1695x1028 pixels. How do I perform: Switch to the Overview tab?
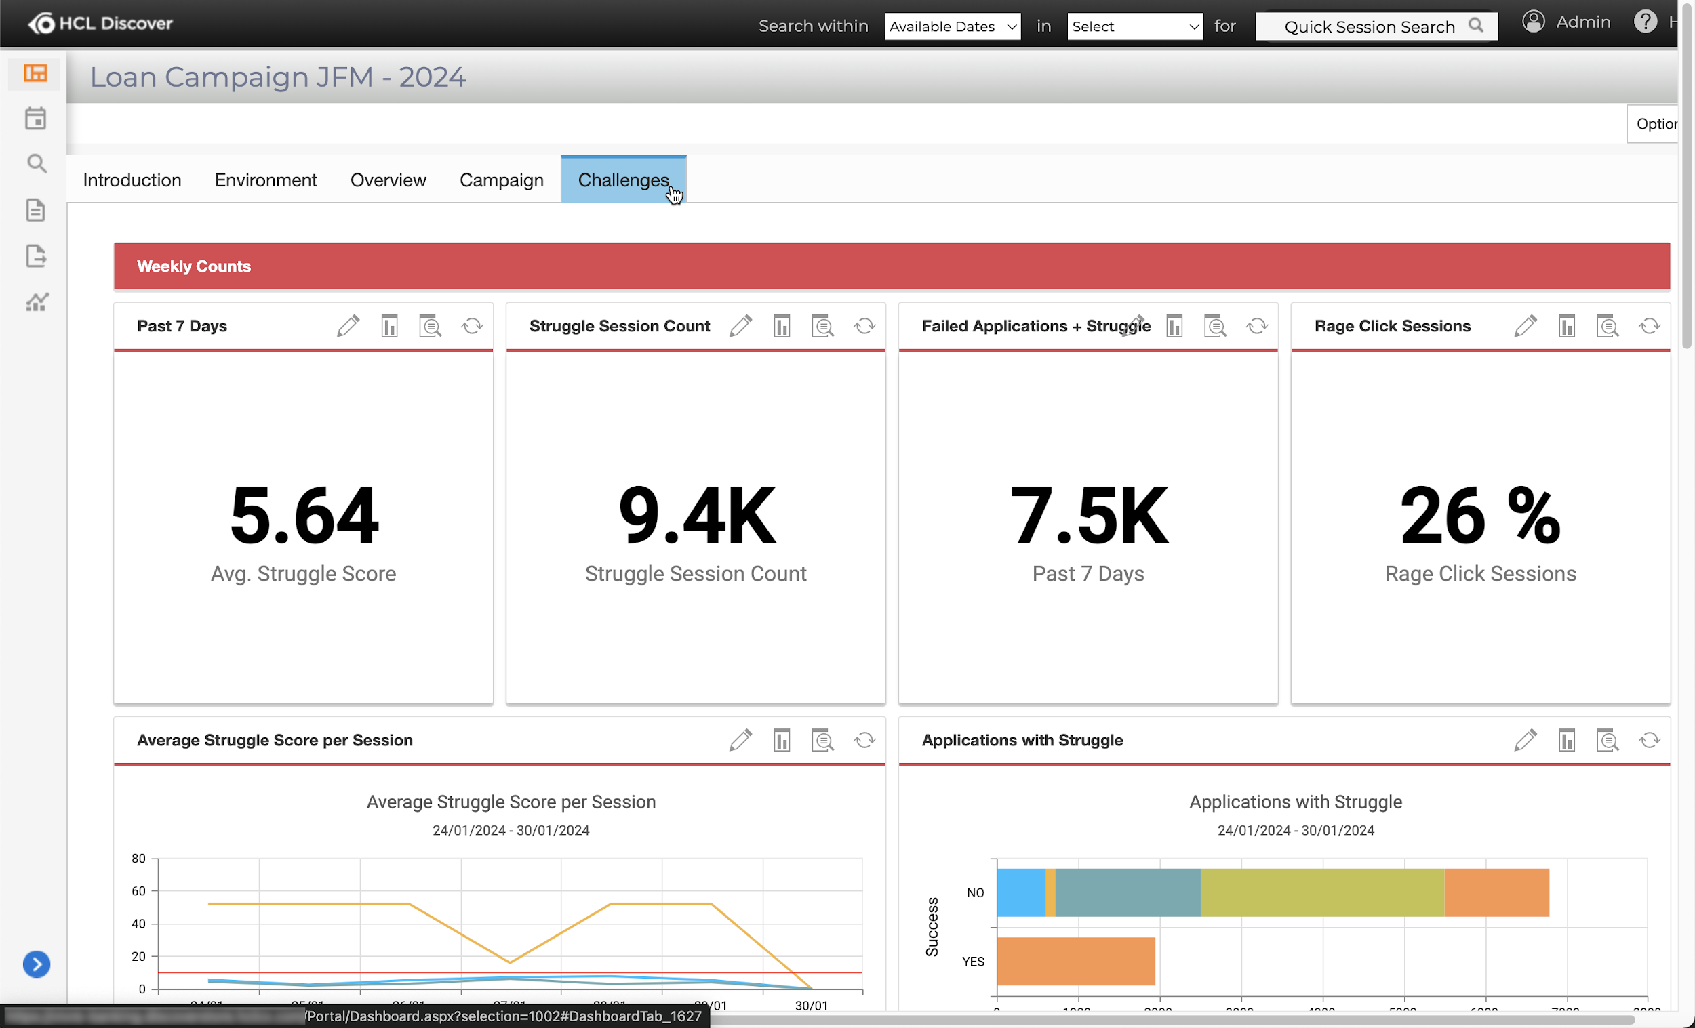click(388, 180)
